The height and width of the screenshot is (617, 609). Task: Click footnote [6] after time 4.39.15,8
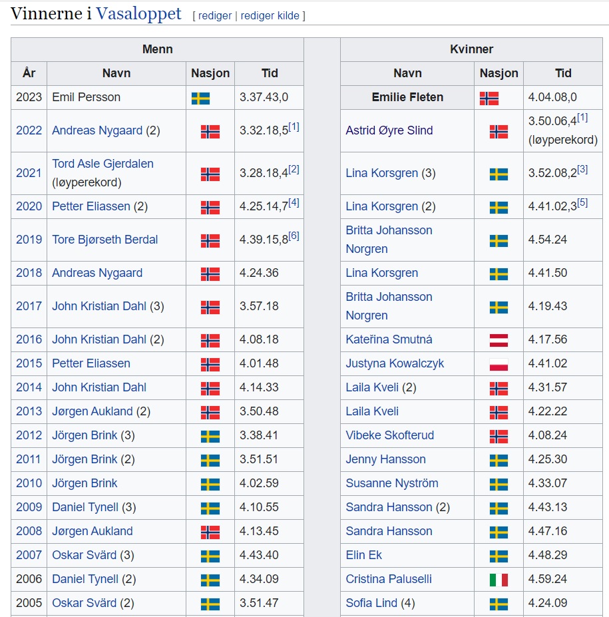pos(294,236)
